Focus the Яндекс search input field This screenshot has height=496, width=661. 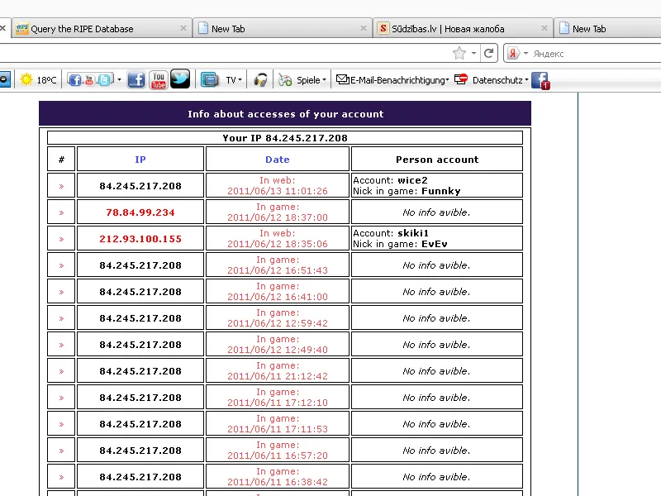pyautogui.click(x=595, y=54)
